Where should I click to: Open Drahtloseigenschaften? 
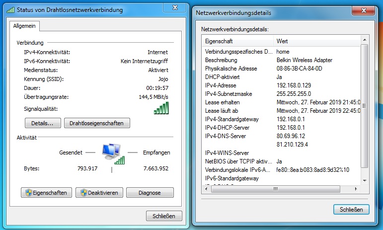click(x=97, y=123)
